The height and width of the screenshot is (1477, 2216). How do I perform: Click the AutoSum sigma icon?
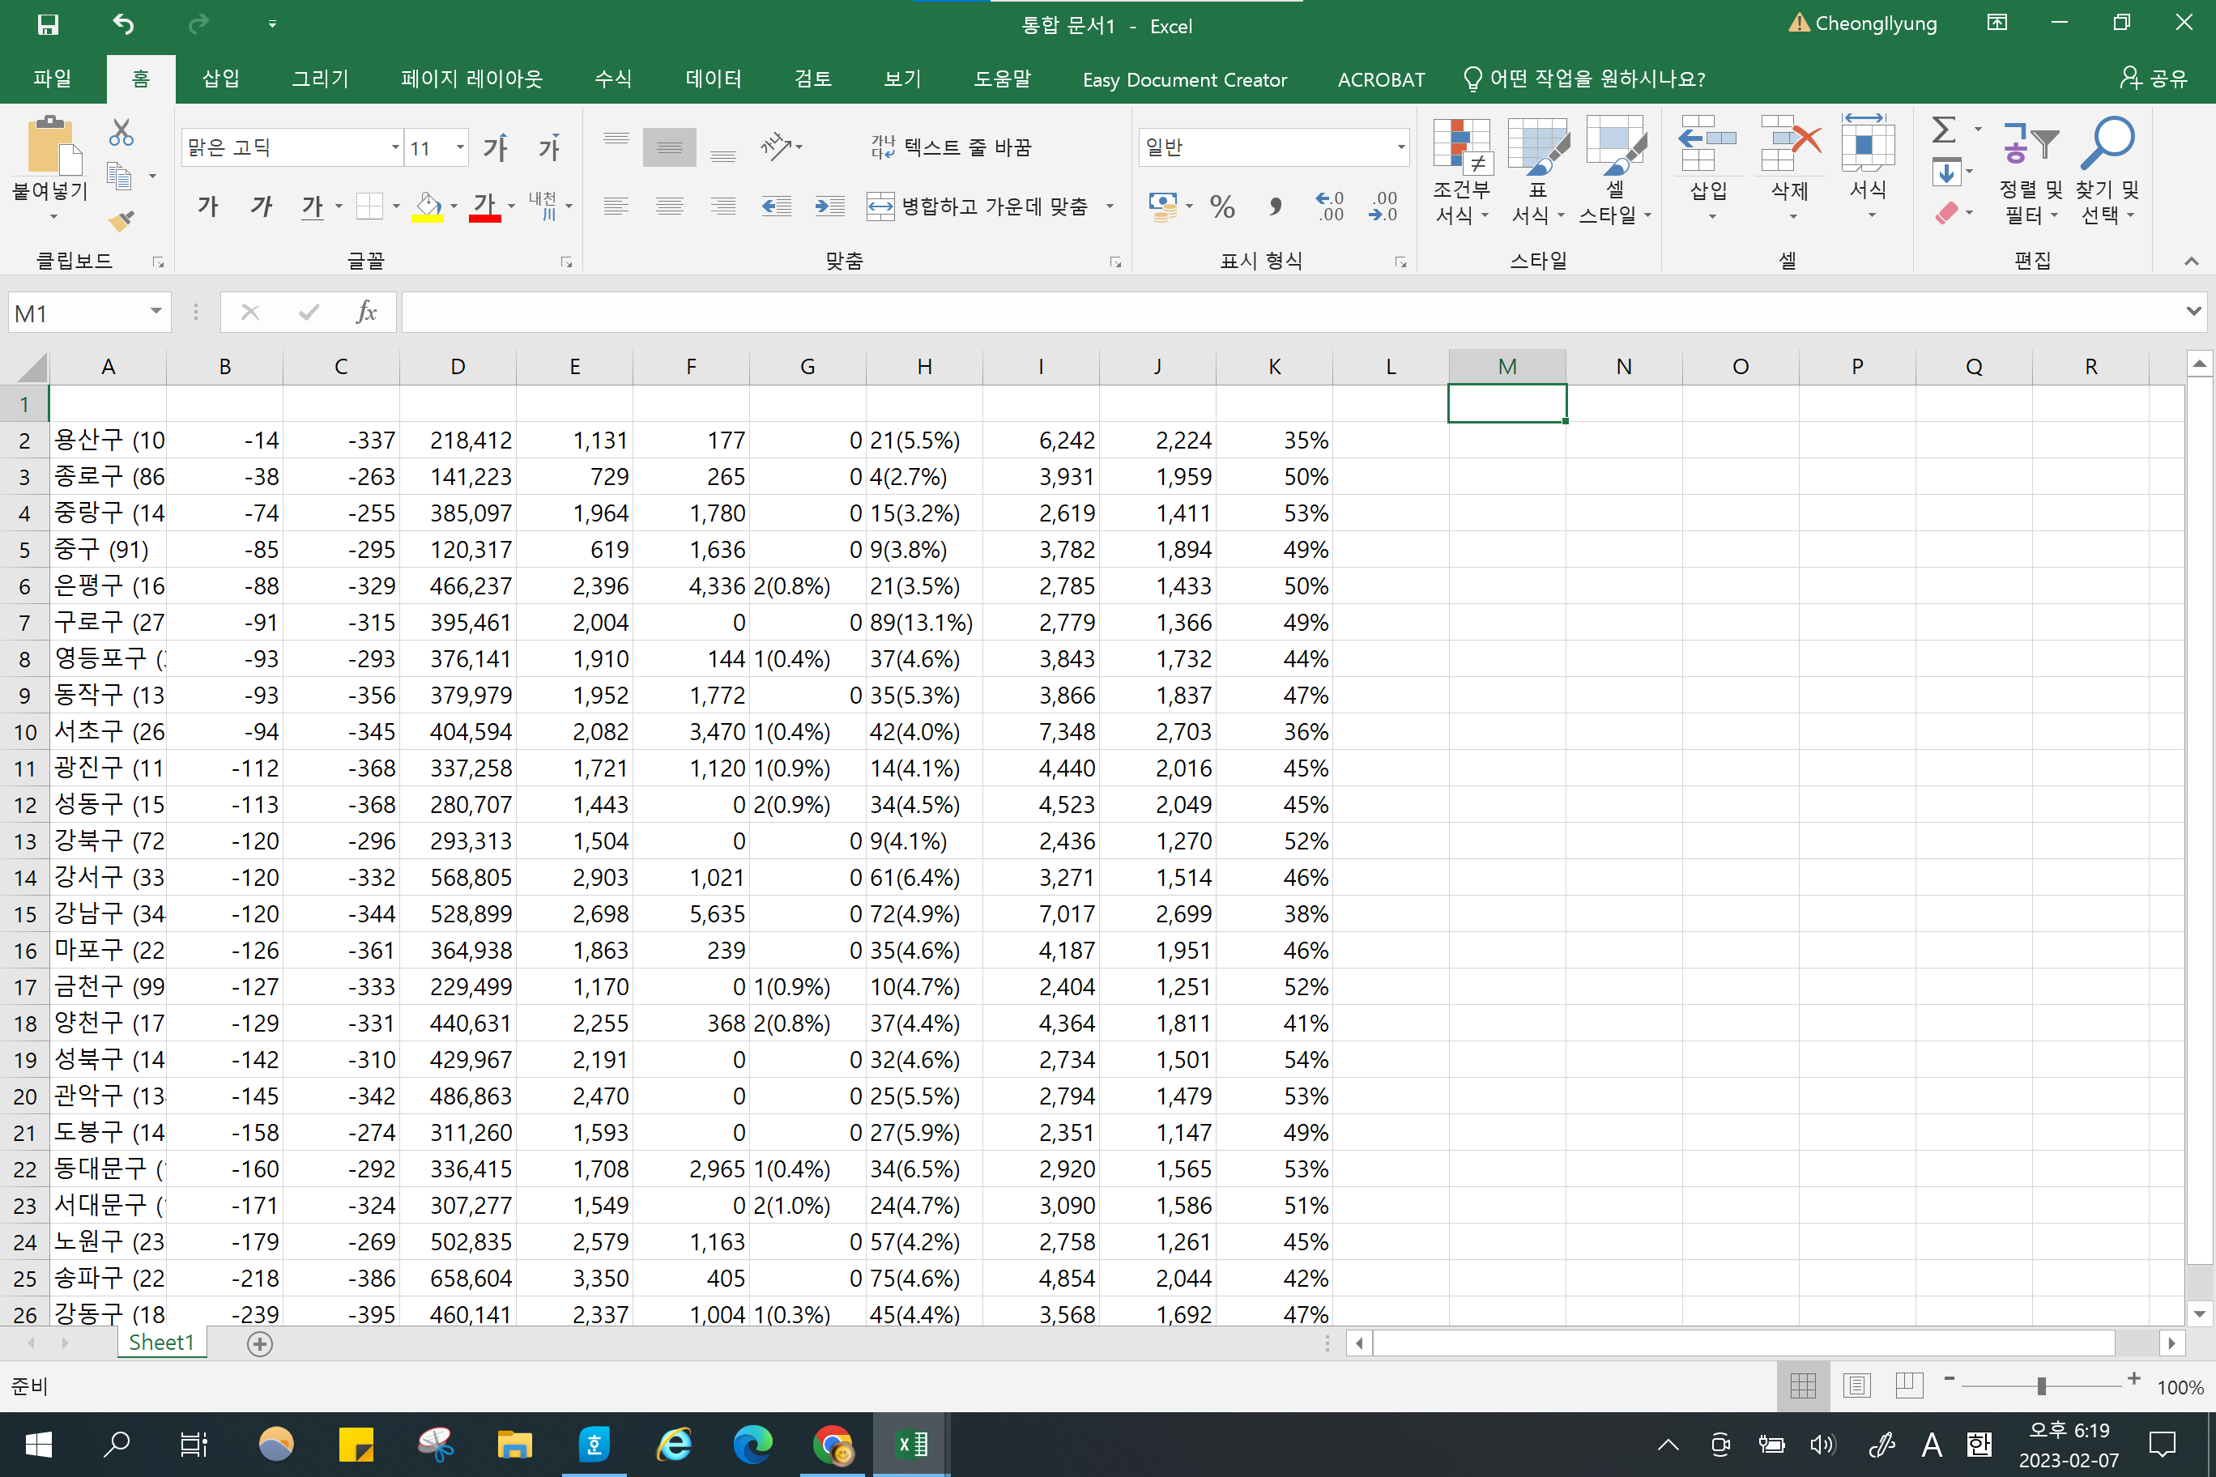pyautogui.click(x=1944, y=130)
